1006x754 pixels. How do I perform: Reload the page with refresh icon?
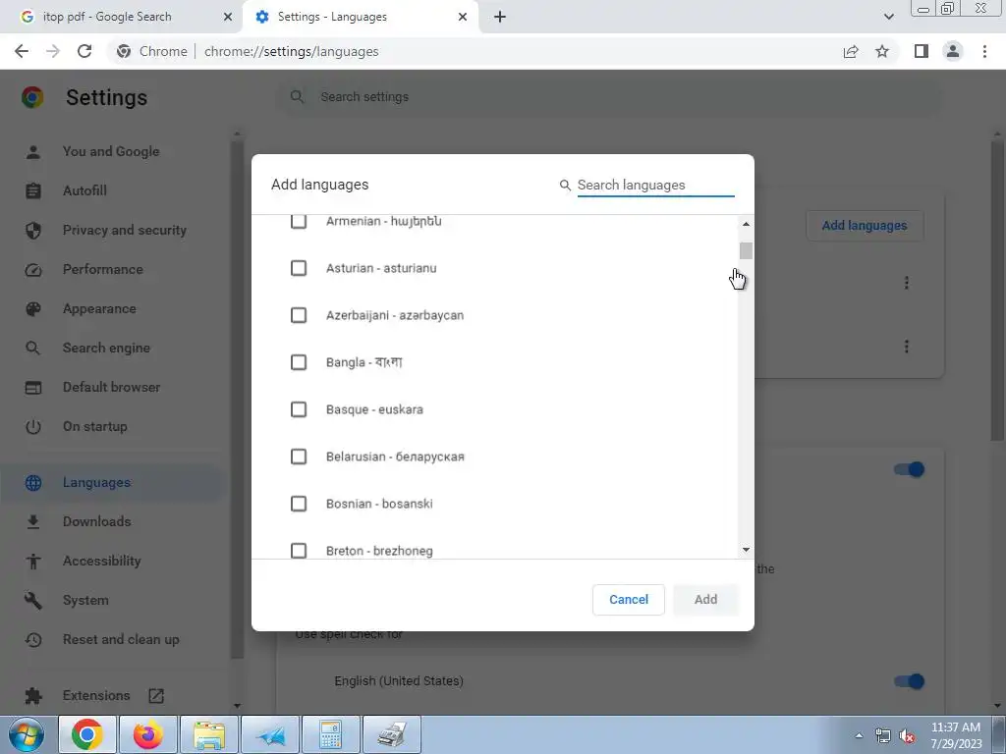[x=84, y=51]
